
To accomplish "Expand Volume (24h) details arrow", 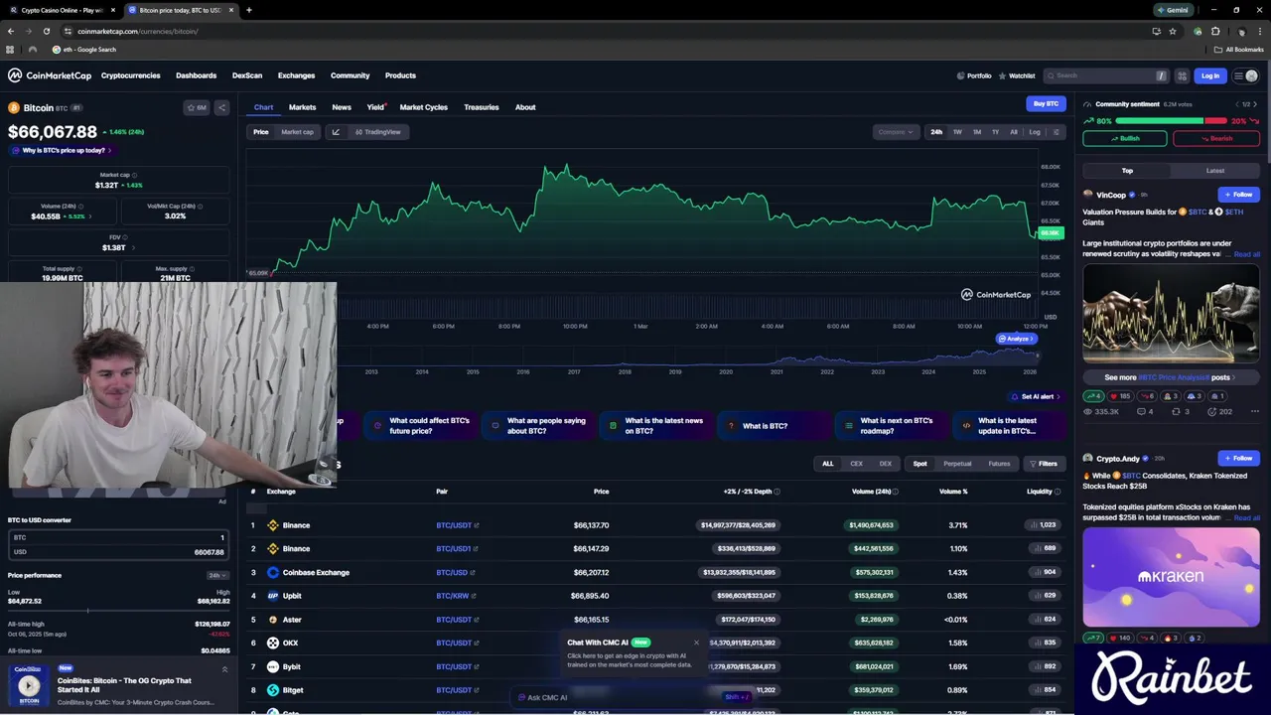I will click(90, 216).
